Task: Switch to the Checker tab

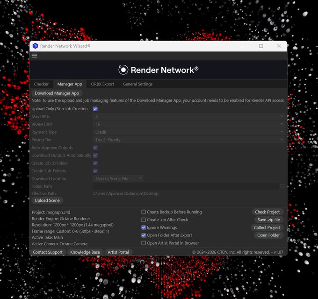Action: 41,84
